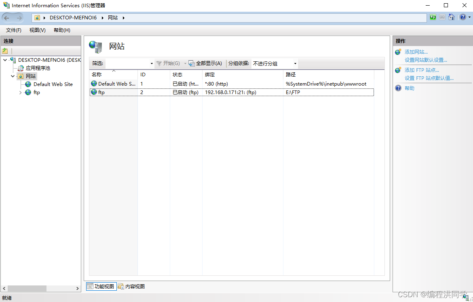This screenshot has width=473, height=302.
Task: Click the back navigation arrow
Action: coord(7,18)
